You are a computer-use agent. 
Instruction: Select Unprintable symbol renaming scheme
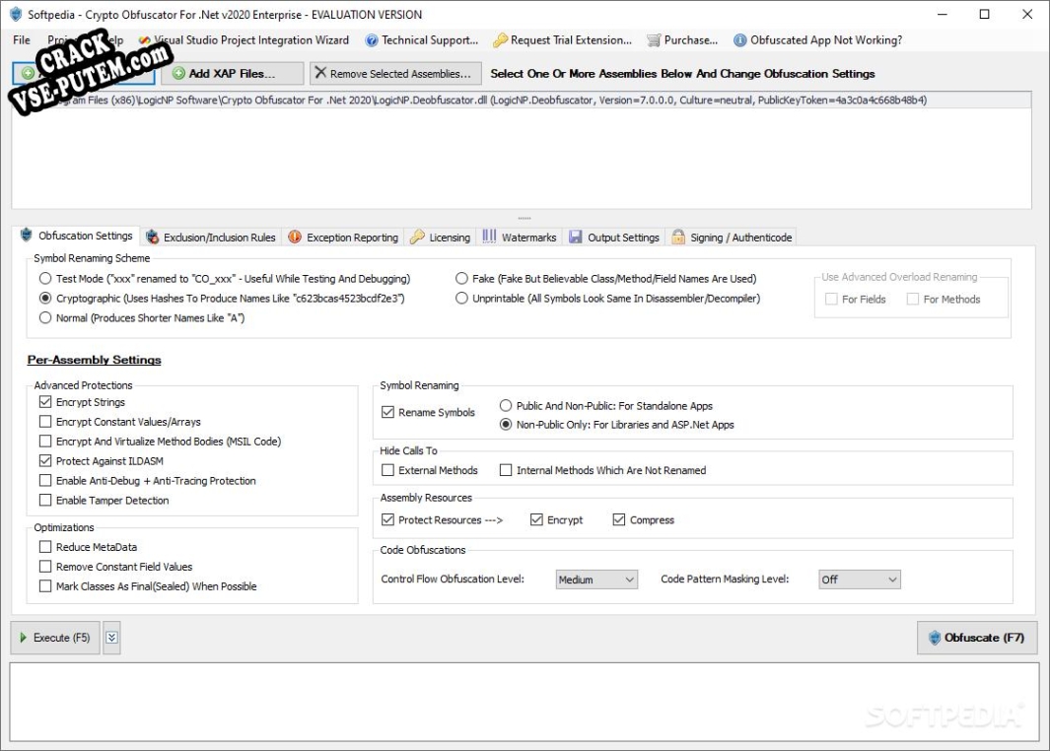[x=461, y=298]
